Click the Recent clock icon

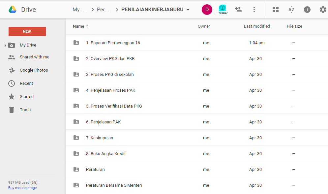tap(12, 83)
